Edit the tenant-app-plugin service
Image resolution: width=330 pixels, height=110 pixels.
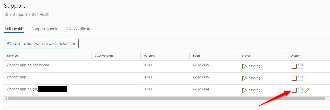307,90
